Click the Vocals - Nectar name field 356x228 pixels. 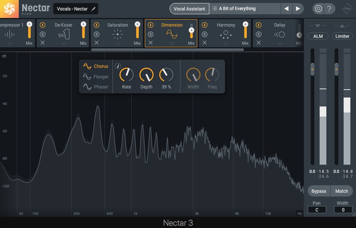[76, 9]
